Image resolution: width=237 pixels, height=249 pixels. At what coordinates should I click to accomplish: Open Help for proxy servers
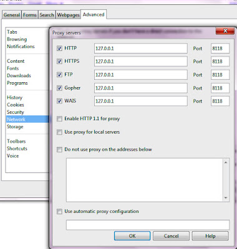pos(210,236)
